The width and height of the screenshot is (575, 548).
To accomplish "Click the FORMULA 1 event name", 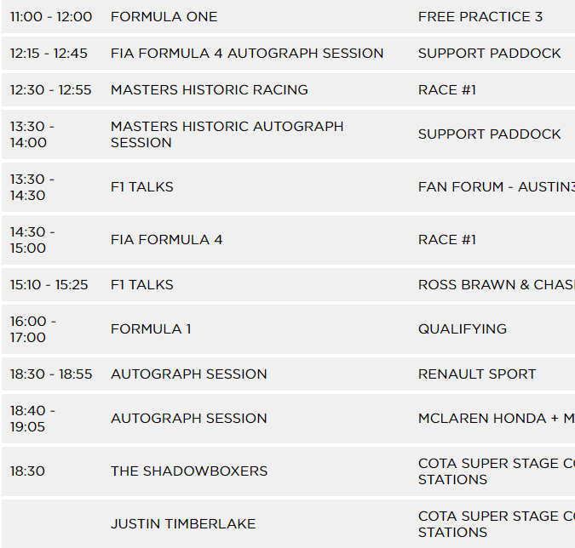I will tap(151, 329).
